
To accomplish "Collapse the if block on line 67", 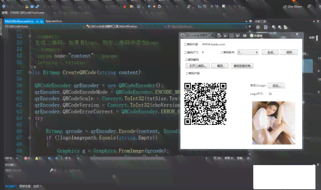I will [29, 138].
